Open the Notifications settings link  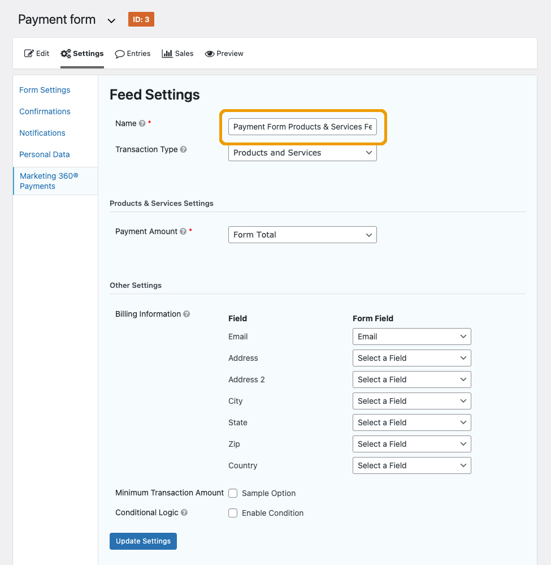pos(42,133)
